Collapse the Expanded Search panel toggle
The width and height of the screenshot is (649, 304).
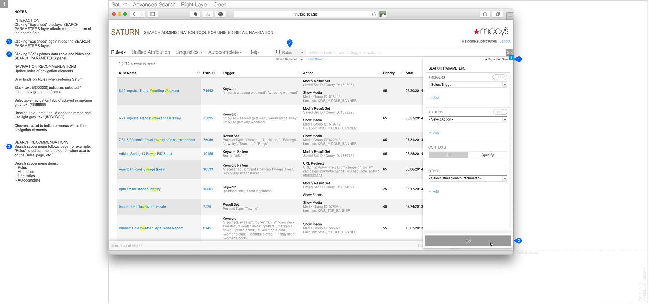pyautogui.click(x=497, y=59)
